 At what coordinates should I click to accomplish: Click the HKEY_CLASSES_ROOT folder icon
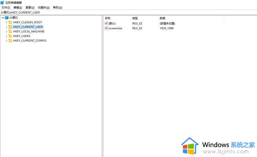click(10, 22)
